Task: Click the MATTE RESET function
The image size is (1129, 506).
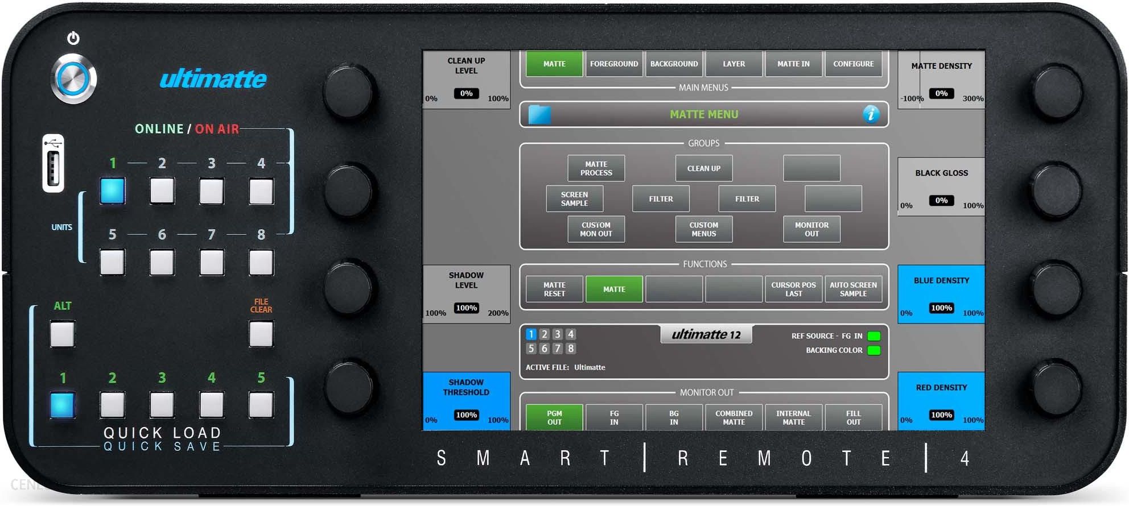Action: pos(554,289)
